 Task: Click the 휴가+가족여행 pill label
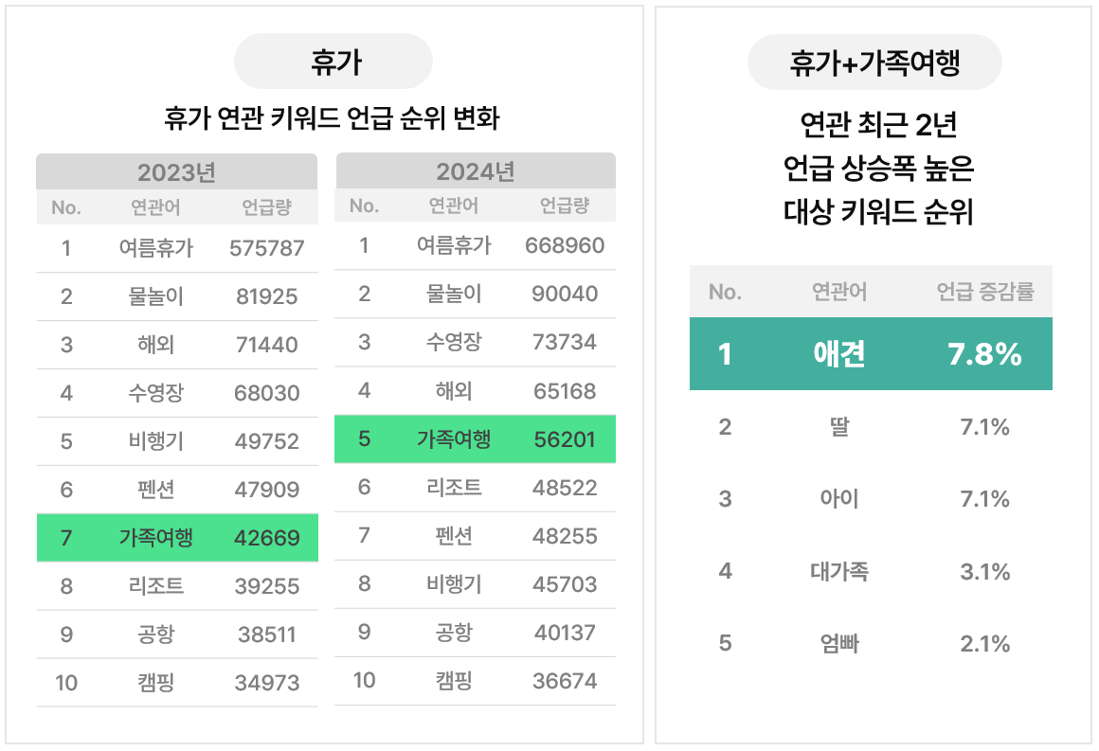tap(874, 63)
